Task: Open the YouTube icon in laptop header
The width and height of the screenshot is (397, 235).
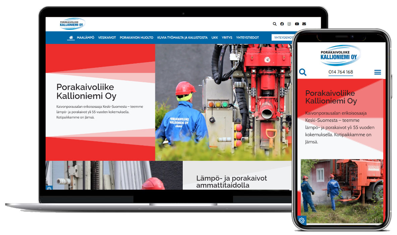Action: pyautogui.click(x=297, y=24)
